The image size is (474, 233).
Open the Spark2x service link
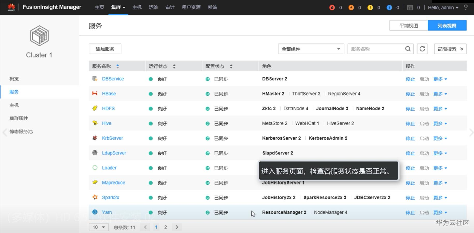click(x=110, y=197)
